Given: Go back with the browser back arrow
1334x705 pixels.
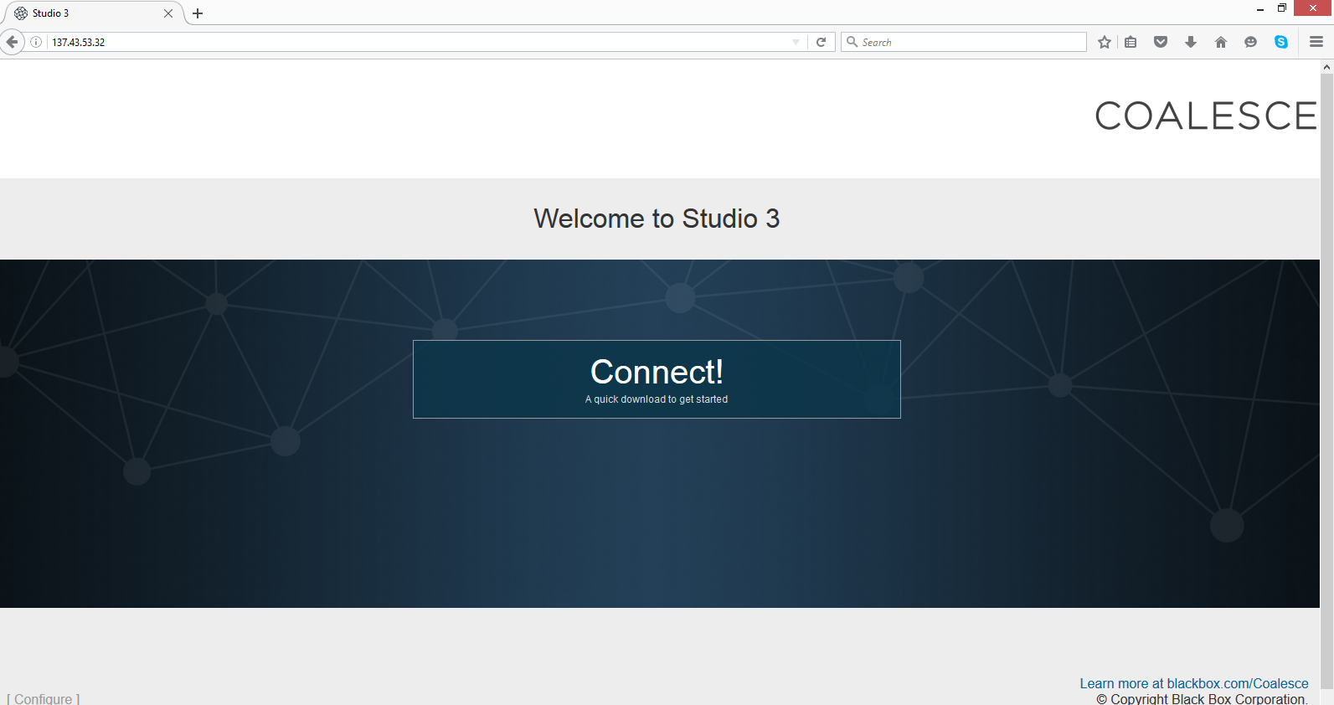Looking at the screenshot, I should [x=12, y=42].
